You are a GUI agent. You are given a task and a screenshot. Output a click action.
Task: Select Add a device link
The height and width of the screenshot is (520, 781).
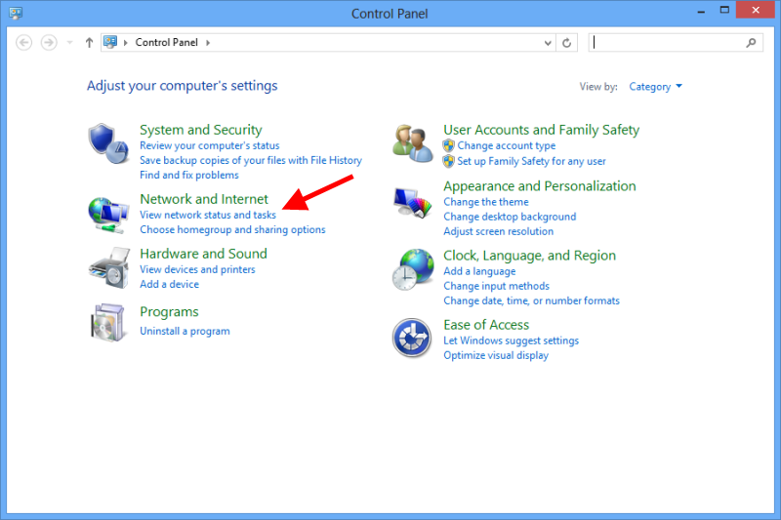pyautogui.click(x=169, y=284)
